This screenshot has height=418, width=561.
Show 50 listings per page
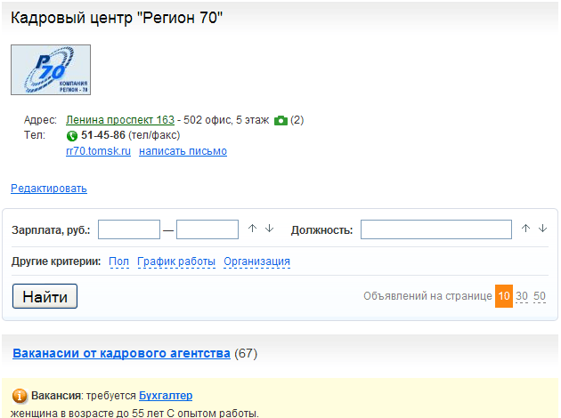[540, 296]
